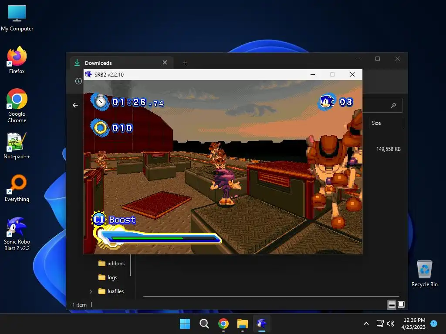The width and height of the screenshot is (446, 334).
Task: Open network status tray icon
Action: click(x=380, y=324)
